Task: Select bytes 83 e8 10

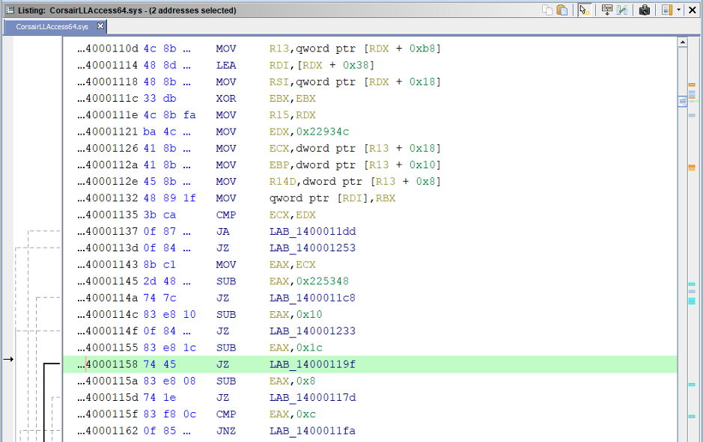Action: pos(169,314)
